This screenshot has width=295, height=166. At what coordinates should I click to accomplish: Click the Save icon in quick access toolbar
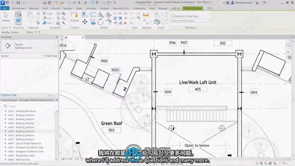(x=18, y=3)
